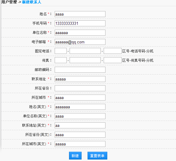Viewport: 176px width, 161px height.
Task: Click the 所在省份 province field
Action: [80, 88]
